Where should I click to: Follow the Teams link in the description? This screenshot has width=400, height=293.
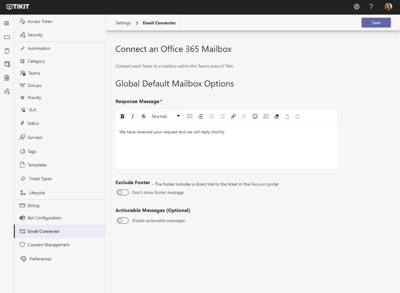[x=203, y=66]
